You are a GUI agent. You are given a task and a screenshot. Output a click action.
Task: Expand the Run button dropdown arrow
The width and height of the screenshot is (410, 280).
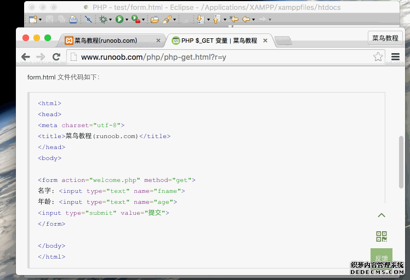(x=127, y=20)
